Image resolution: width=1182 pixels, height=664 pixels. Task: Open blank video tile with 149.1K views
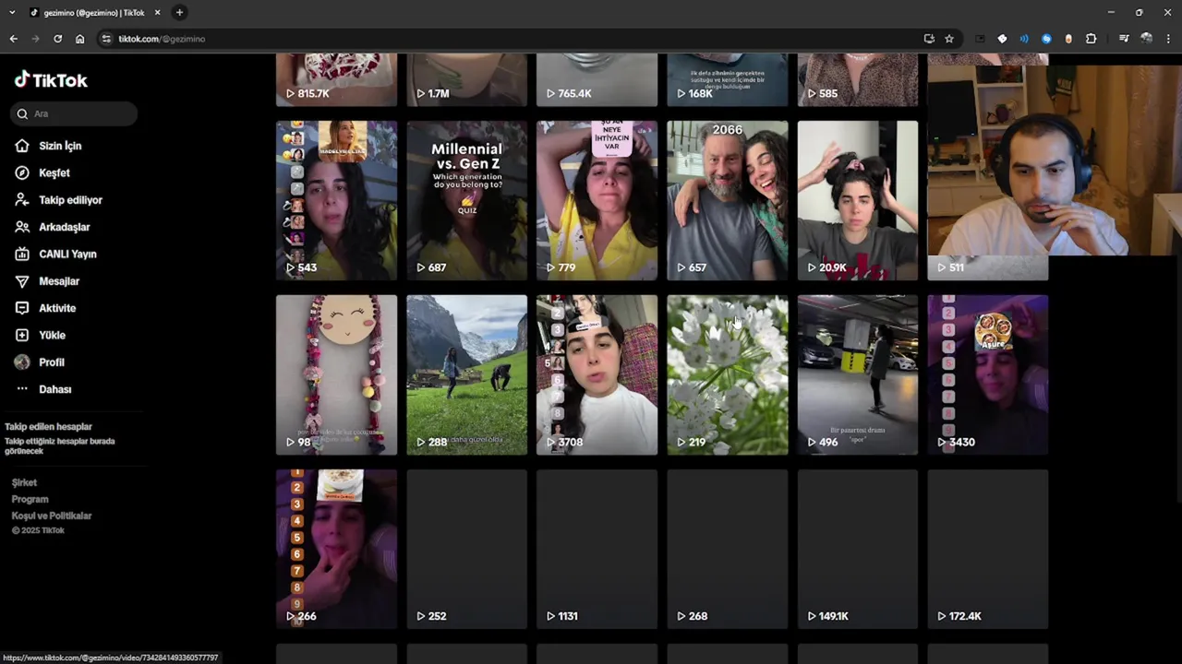(858, 549)
